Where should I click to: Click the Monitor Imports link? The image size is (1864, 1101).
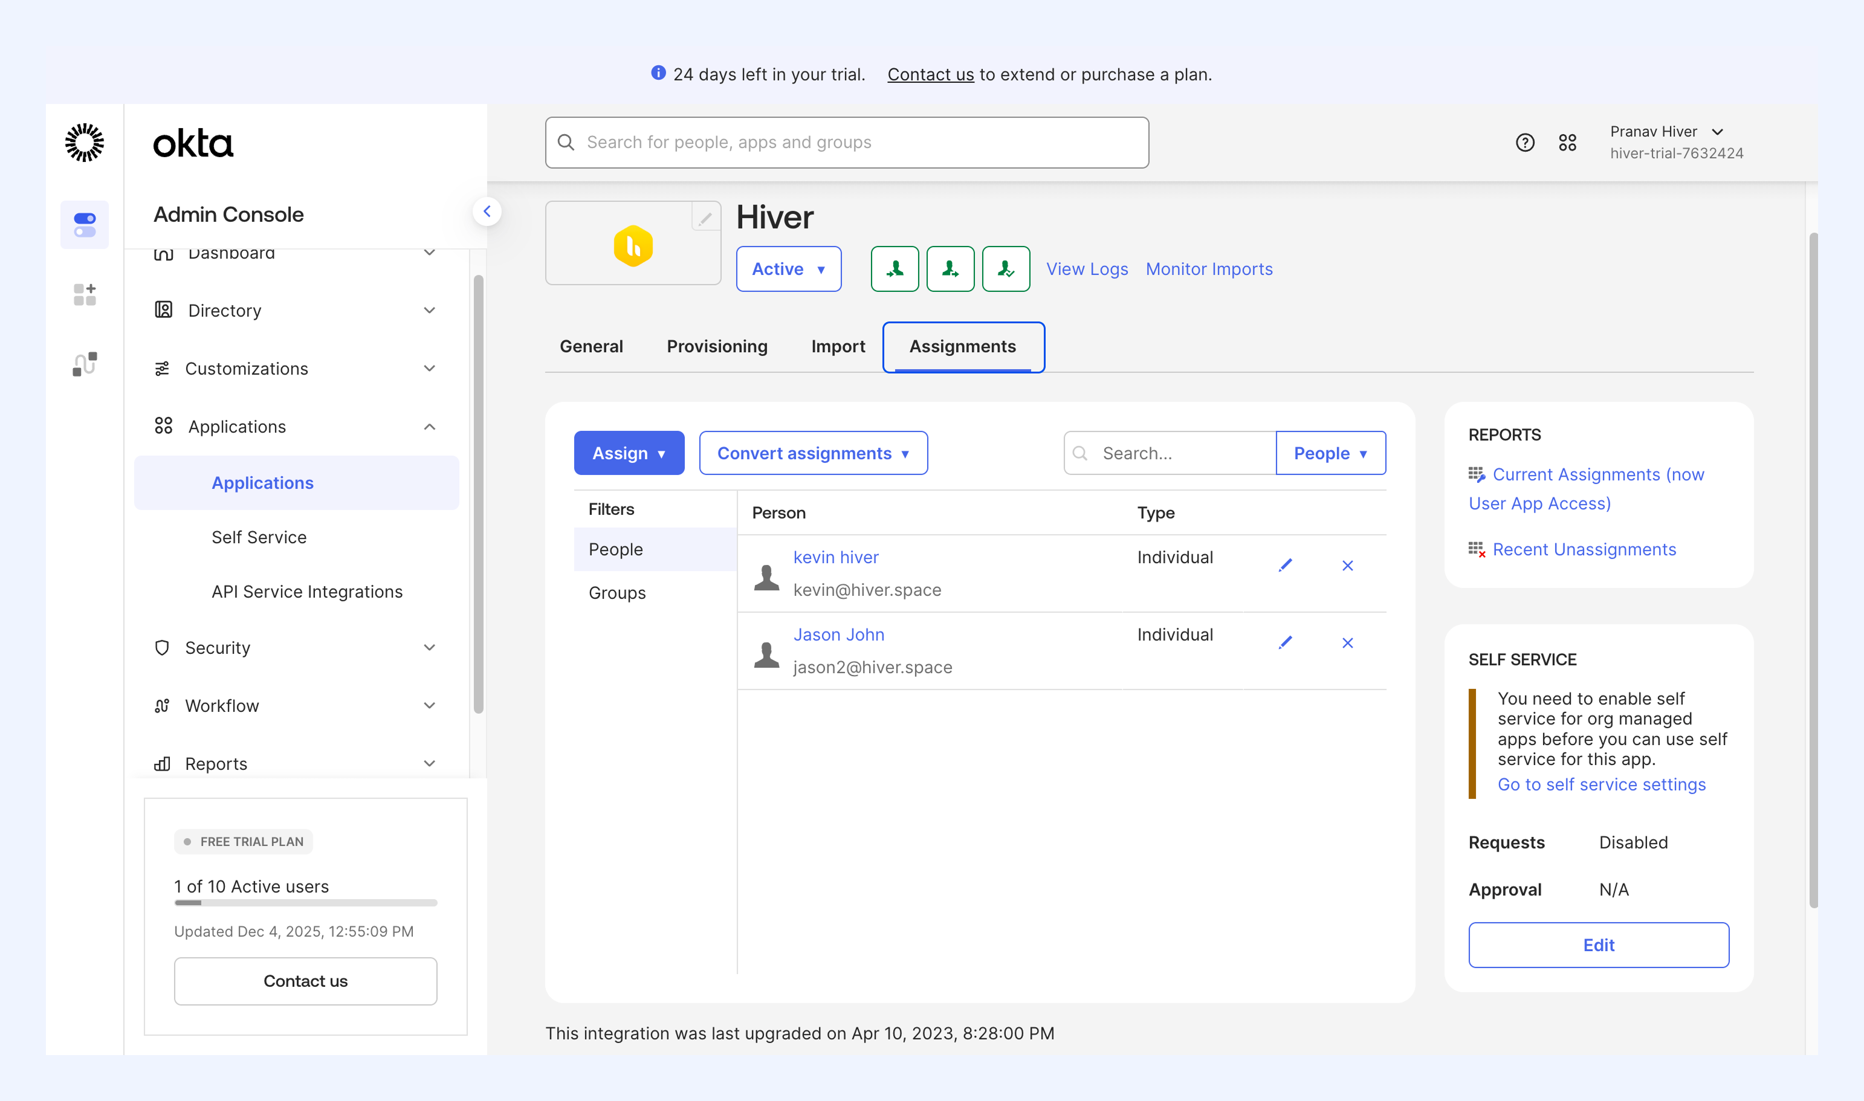point(1209,268)
